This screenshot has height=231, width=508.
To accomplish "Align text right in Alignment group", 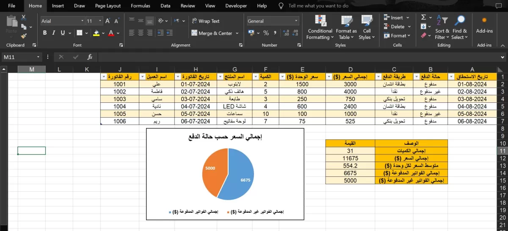I will pos(149,33).
